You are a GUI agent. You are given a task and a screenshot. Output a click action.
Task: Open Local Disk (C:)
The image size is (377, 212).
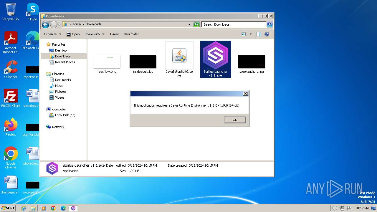tap(62, 115)
